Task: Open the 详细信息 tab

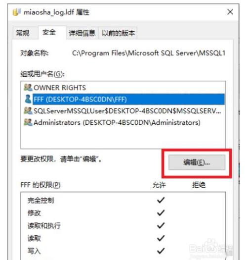Action: click(x=82, y=33)
